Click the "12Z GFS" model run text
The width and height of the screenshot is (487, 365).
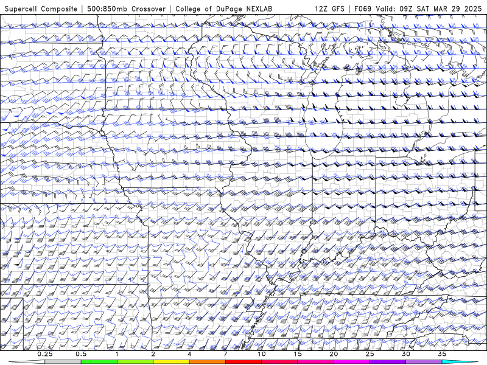click(329, 9)
